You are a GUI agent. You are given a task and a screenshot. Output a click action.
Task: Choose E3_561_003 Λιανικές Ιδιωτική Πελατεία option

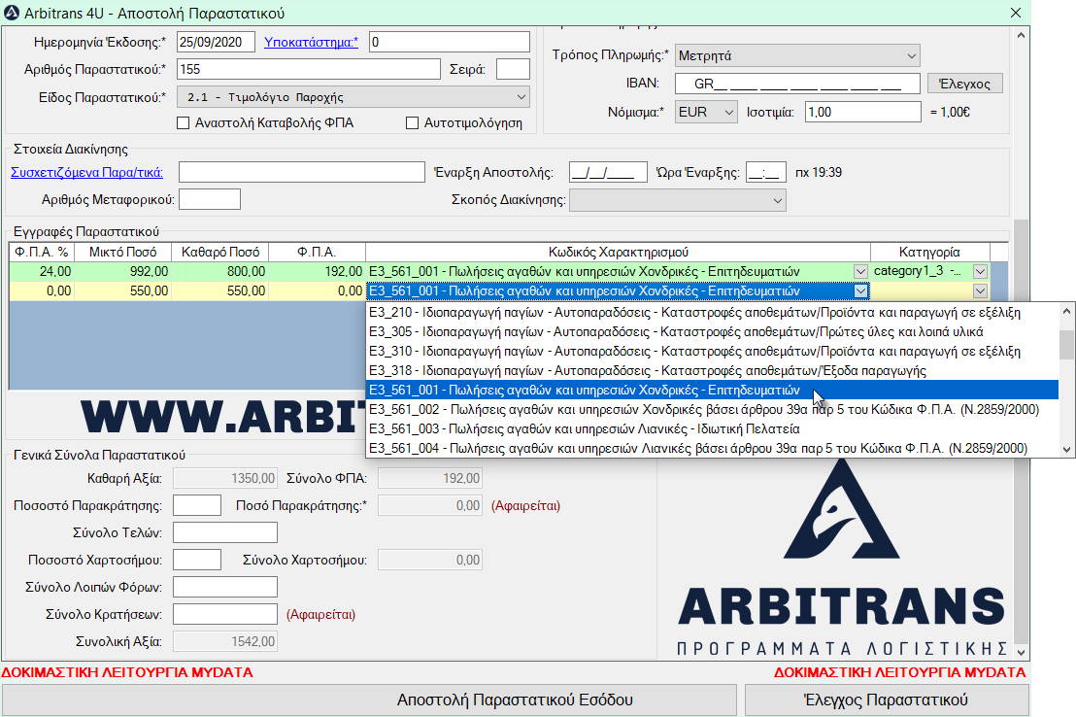click(x=712, y=428)
